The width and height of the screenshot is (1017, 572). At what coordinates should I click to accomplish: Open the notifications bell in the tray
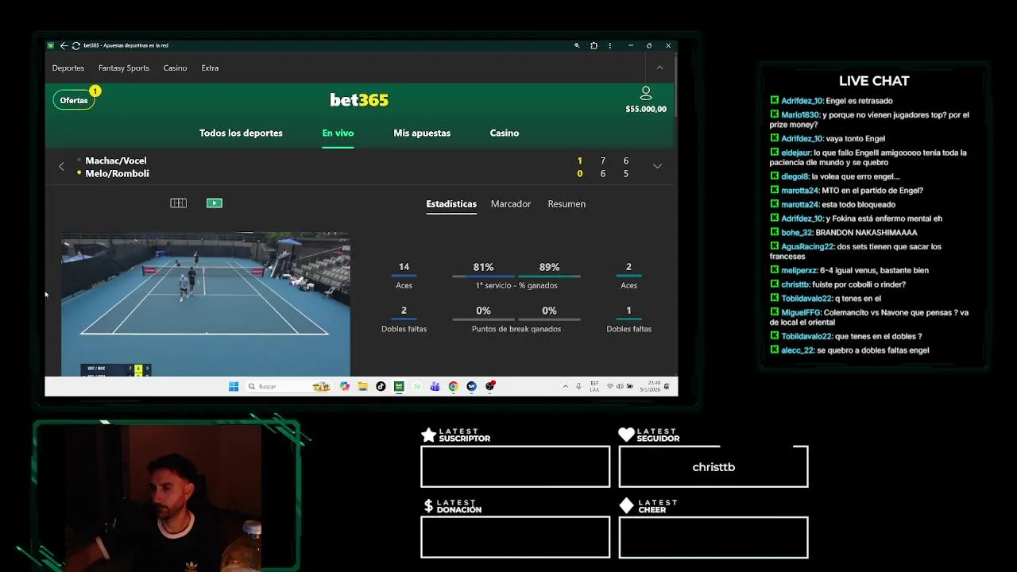[x=667, y=386]
